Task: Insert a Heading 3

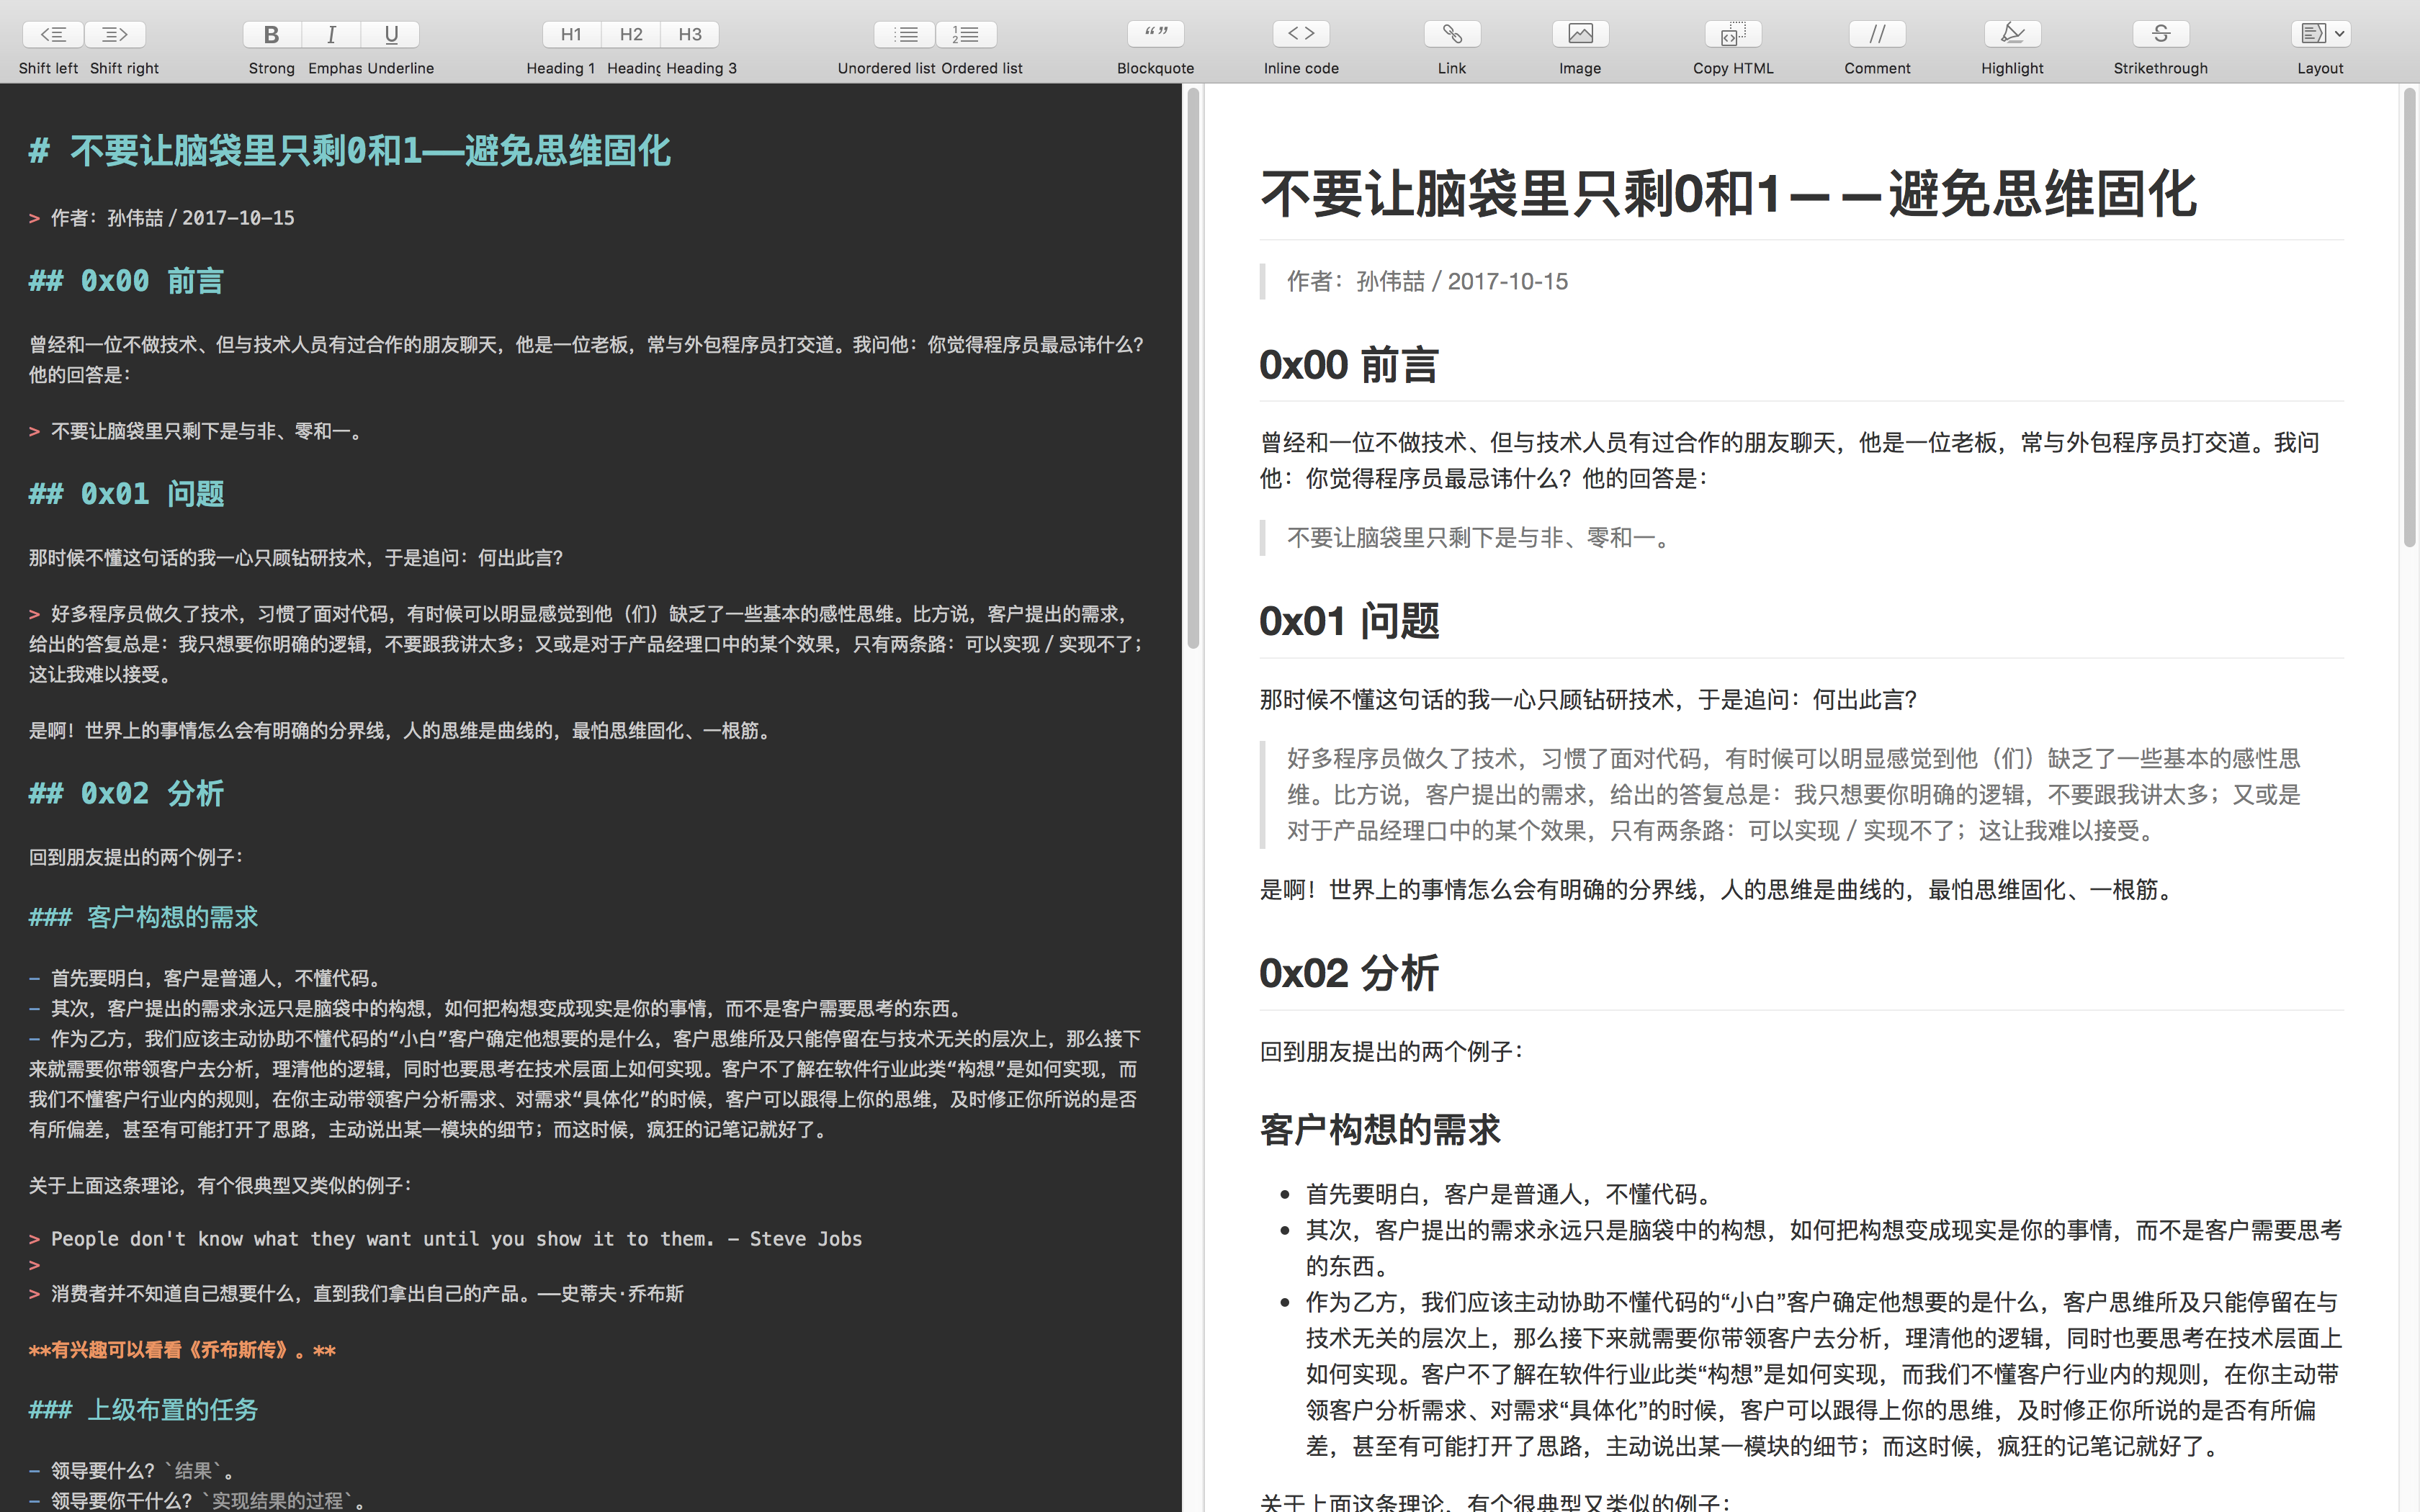Action: point(690,34)
